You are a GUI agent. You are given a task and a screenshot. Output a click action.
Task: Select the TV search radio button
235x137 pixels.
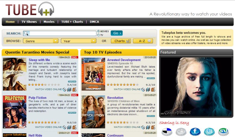coord(98,35)
